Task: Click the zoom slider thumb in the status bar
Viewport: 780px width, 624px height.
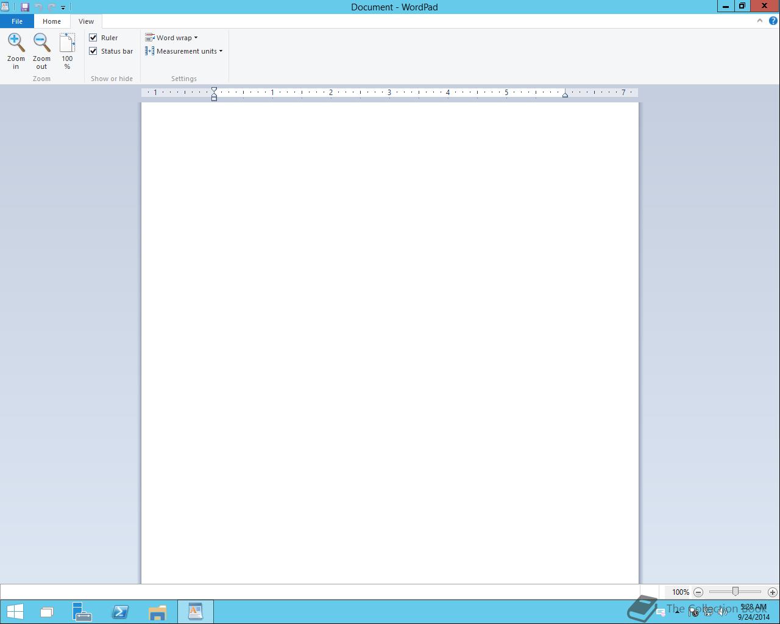Action: 736,592
